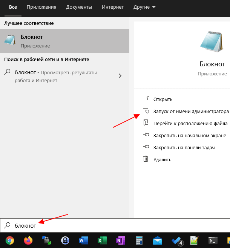
Task: Launch Firefox from the taskbar
Action: (x=28, y=240)
